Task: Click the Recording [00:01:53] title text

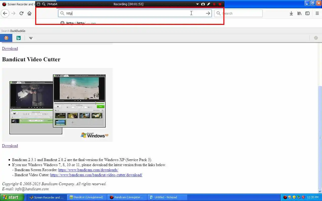Action: point(128,4)
